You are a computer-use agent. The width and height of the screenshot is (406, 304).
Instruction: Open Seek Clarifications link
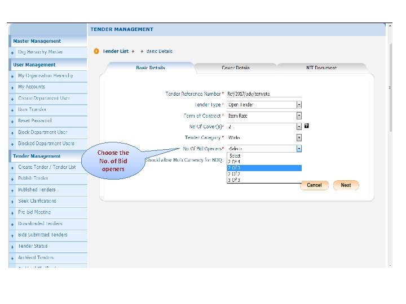[x=37, y=201]
